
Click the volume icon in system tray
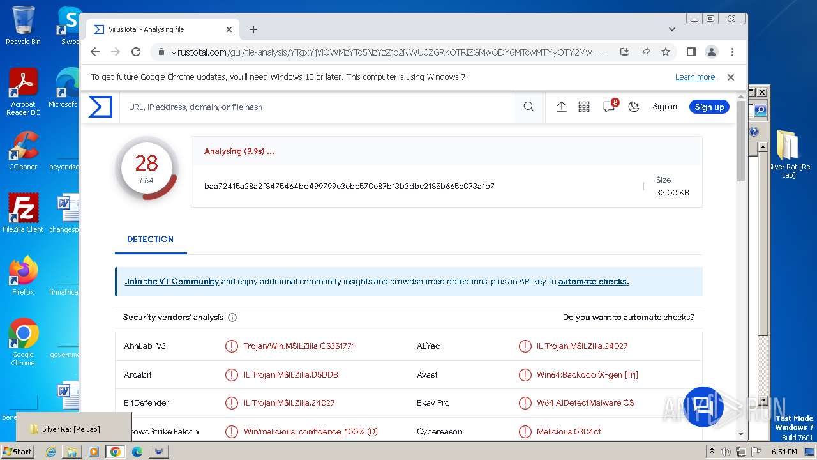click(x=726, y=452)
